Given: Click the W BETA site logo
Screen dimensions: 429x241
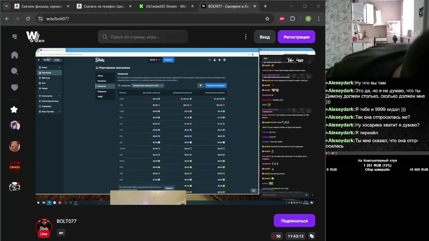Looking at the screenshot, I should tap(35, 37).
